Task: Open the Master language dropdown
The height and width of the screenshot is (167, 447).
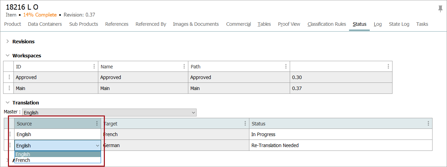Action: [109, 113]
